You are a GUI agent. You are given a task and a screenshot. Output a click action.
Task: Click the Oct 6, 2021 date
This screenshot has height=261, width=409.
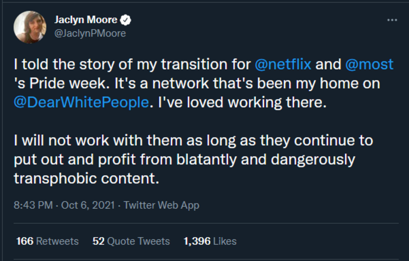(88, 205)
